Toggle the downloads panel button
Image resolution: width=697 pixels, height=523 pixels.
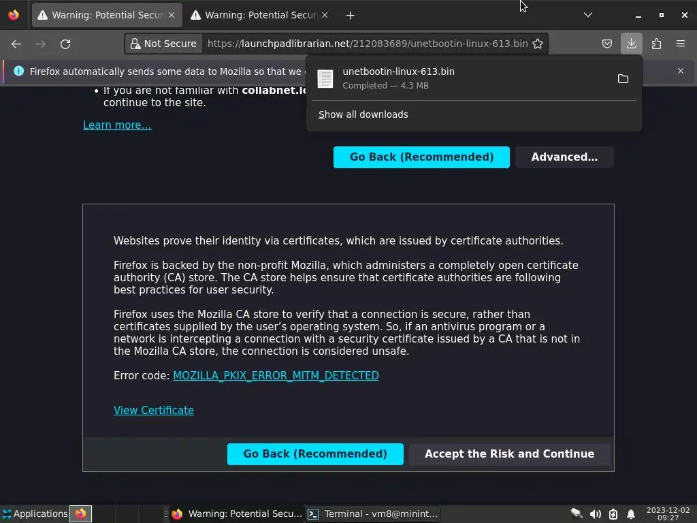631,44
